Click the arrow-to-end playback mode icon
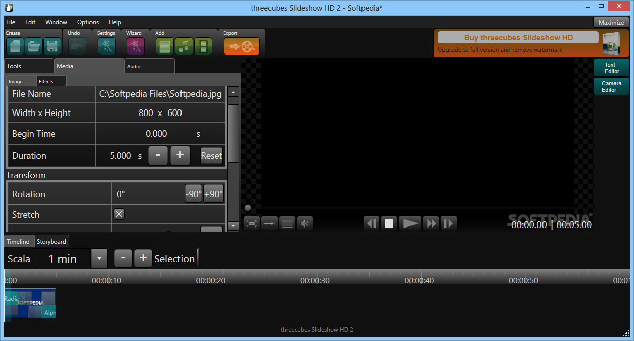 click(x=269, y=224)
